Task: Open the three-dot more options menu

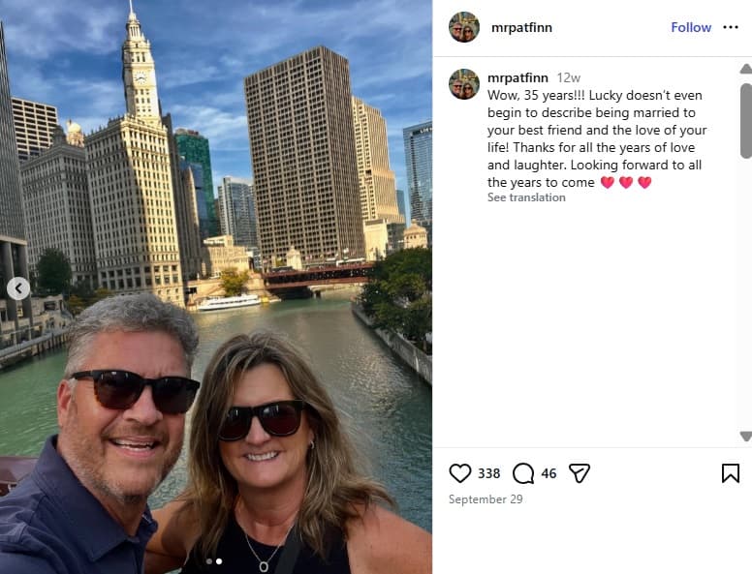Action: click(x=731, y=27)
